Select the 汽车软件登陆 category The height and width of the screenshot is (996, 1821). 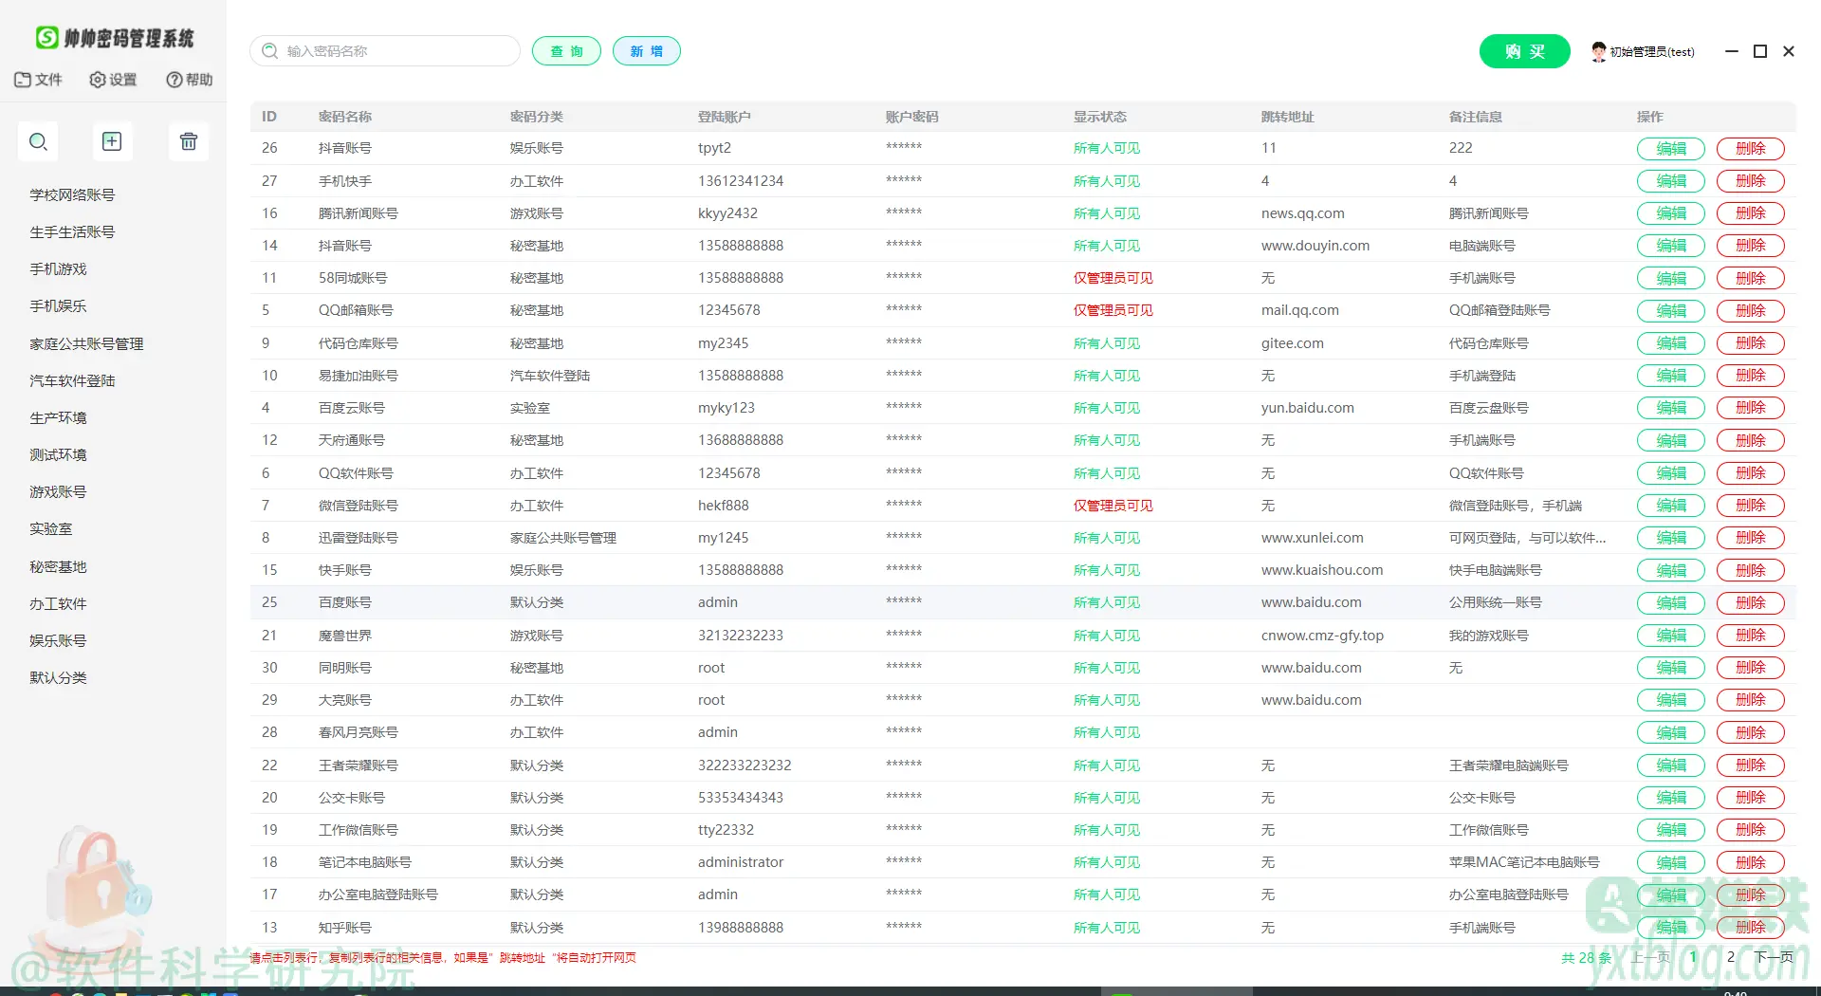(72, 381)
